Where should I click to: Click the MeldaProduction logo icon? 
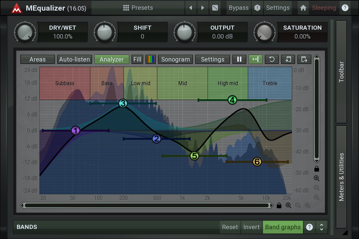(17, 8)
